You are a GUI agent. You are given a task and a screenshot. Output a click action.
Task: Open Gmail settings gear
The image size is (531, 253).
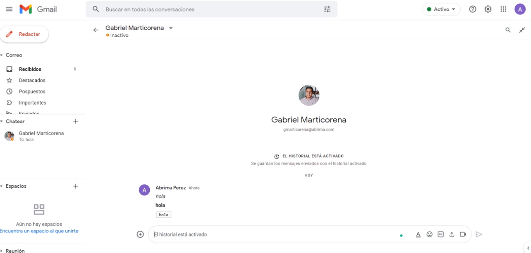coord(488,9)
